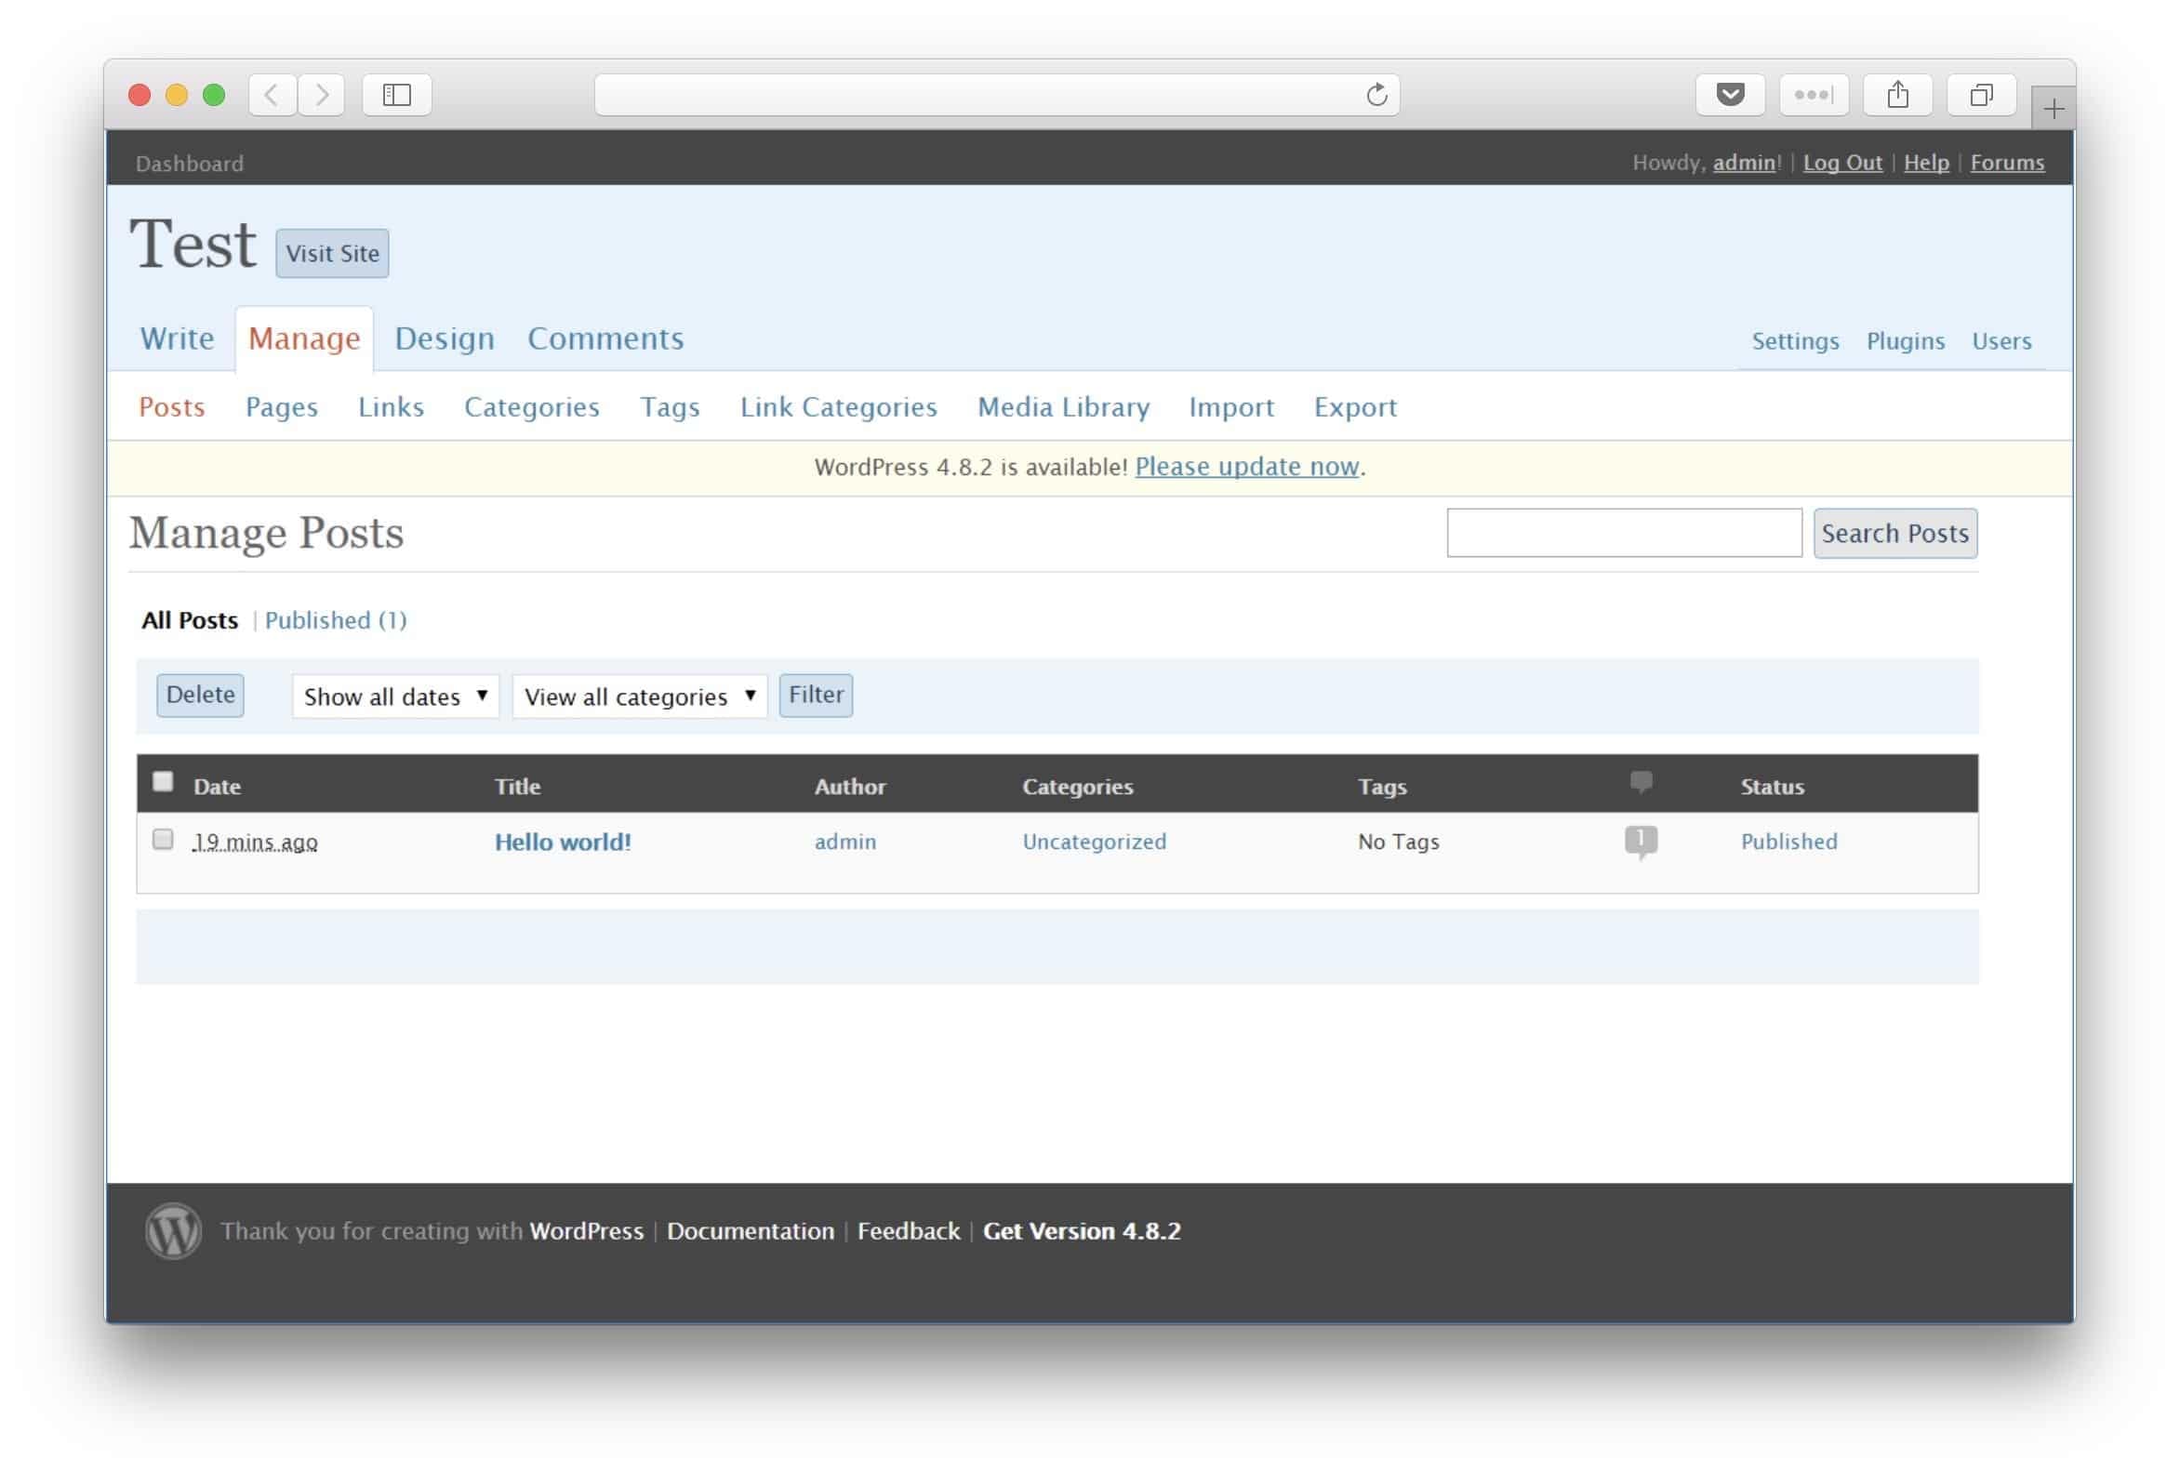The image size is (2180, 1473).
Task: Follow the Please update now link
Action: click(1246, 466)
